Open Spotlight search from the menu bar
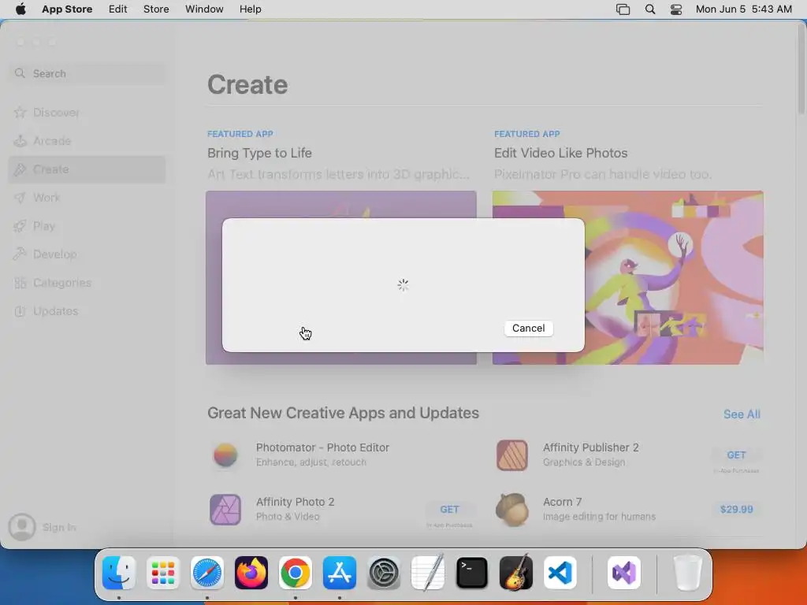Image resolution: width=807 pixels, height=605 pixels. pos(650,9)
